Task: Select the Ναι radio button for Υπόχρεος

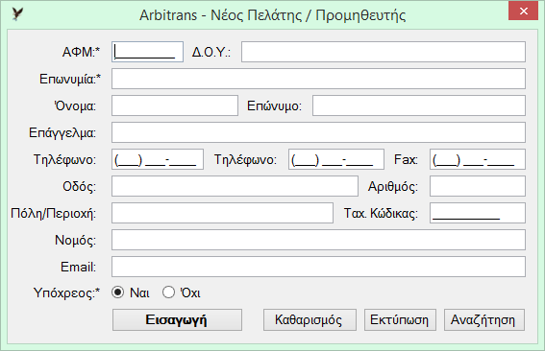Action: [118, 292]
